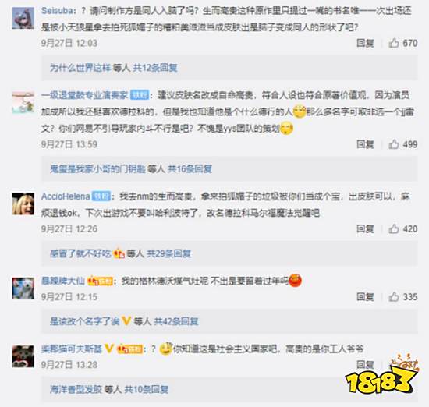Click the 18183 watermark logo
The image size is (429, 407).
point(382,376)
